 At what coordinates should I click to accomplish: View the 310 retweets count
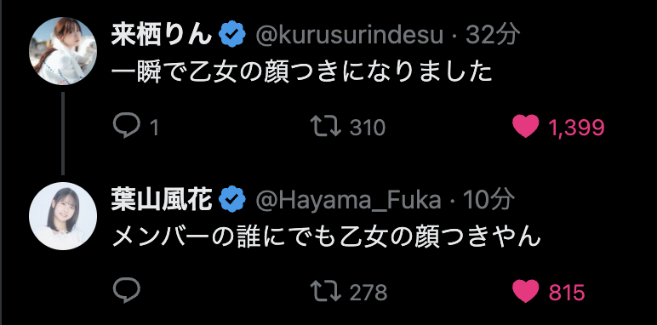[x=368, y=128]
